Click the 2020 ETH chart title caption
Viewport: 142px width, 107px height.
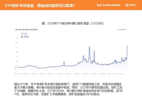[73, 23]
